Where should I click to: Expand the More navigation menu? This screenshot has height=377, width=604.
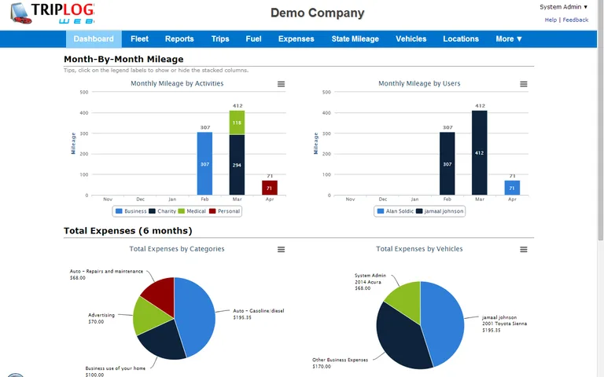pos(509,38)
